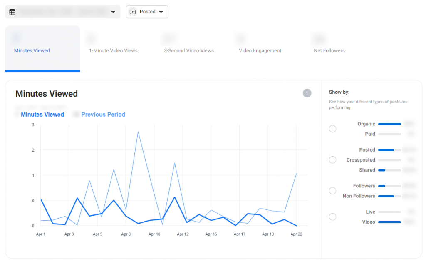
Task: Click the Apr 15 axis label
Action: [211, 234]
